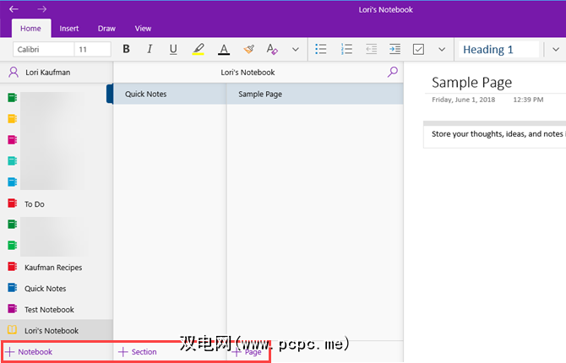Expand the tags dropdown arrow
Screen dimensions: 566x363
pyautogui.click(x=441, y=49)
